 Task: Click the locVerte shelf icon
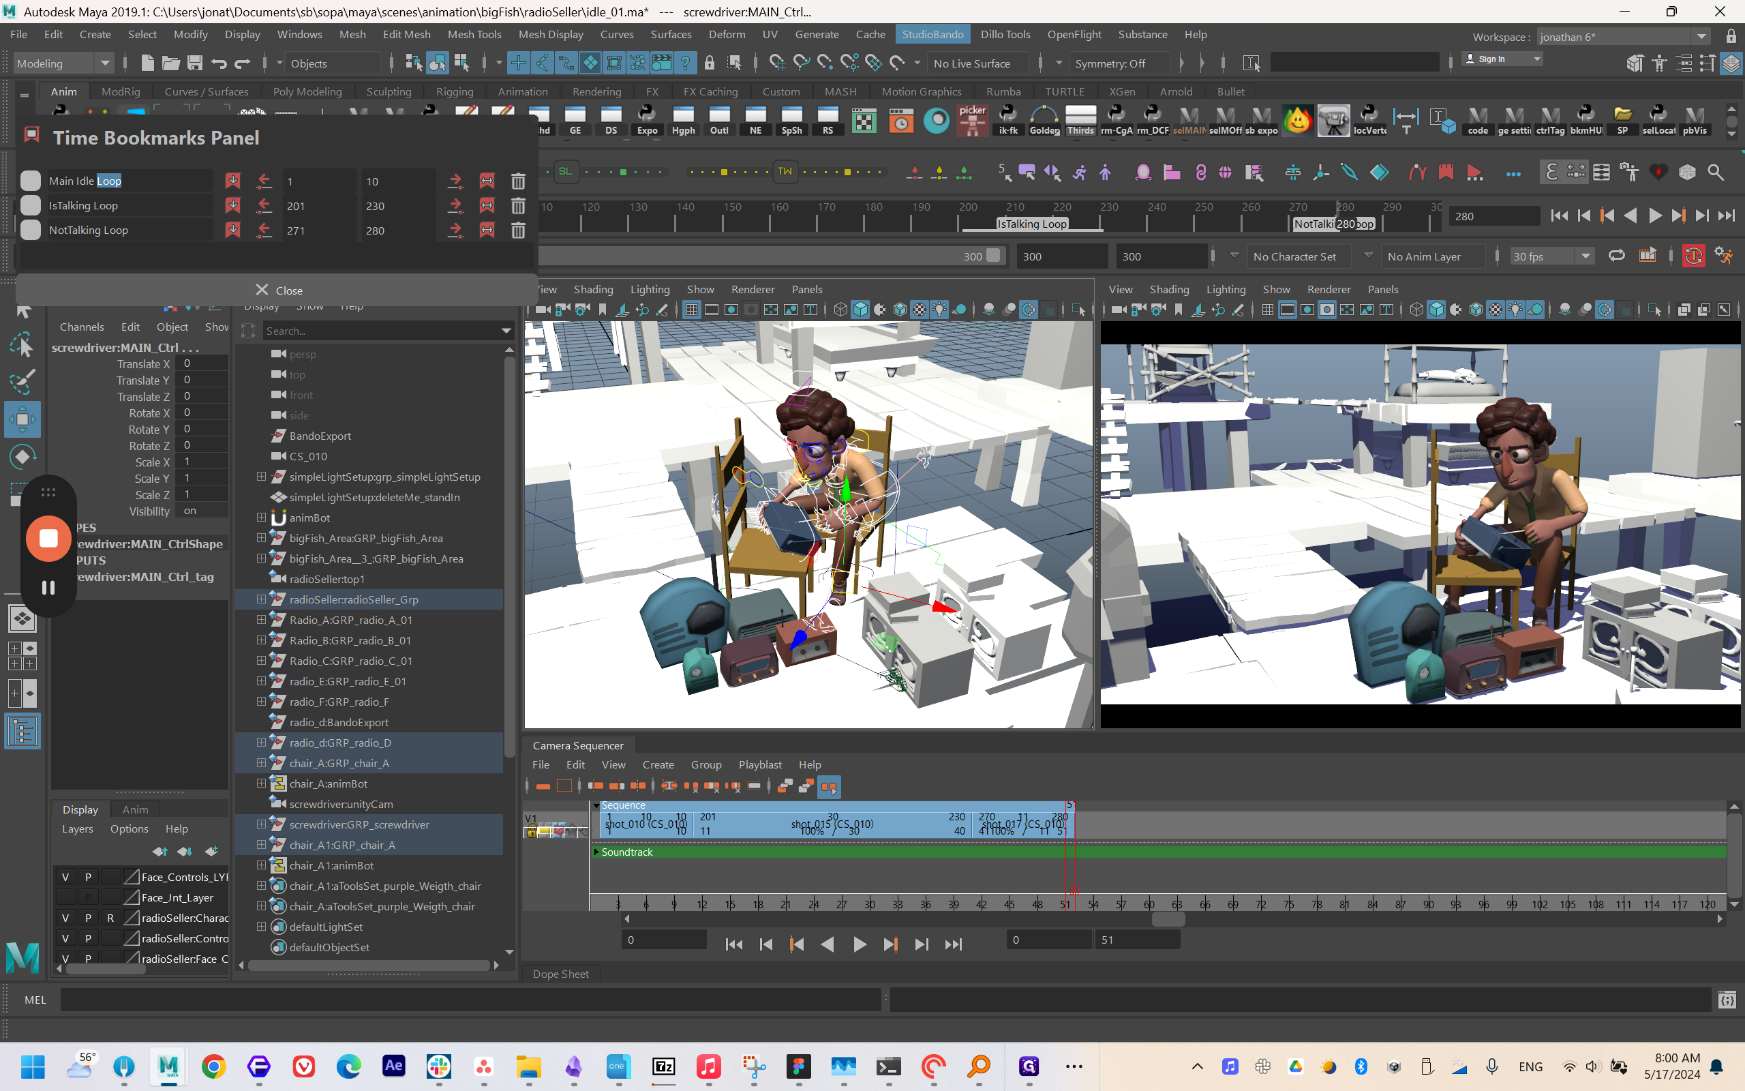1369,121
